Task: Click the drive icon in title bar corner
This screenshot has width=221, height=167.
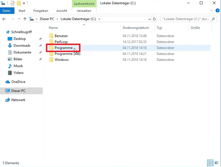Action: point(3,3)
